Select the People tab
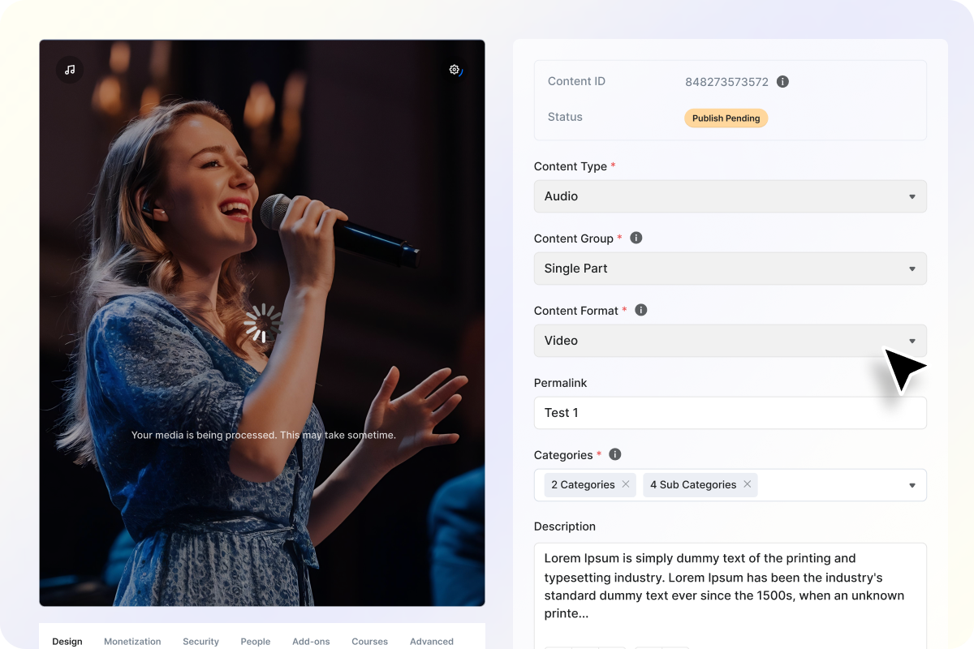The width and height of the screenshot is (974, 649). click(x=255, y=641)
